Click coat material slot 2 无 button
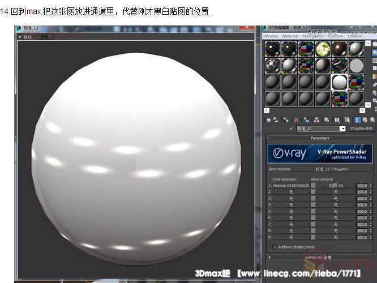377x283 pixels. pyautogui.click(x=291, y=192)
